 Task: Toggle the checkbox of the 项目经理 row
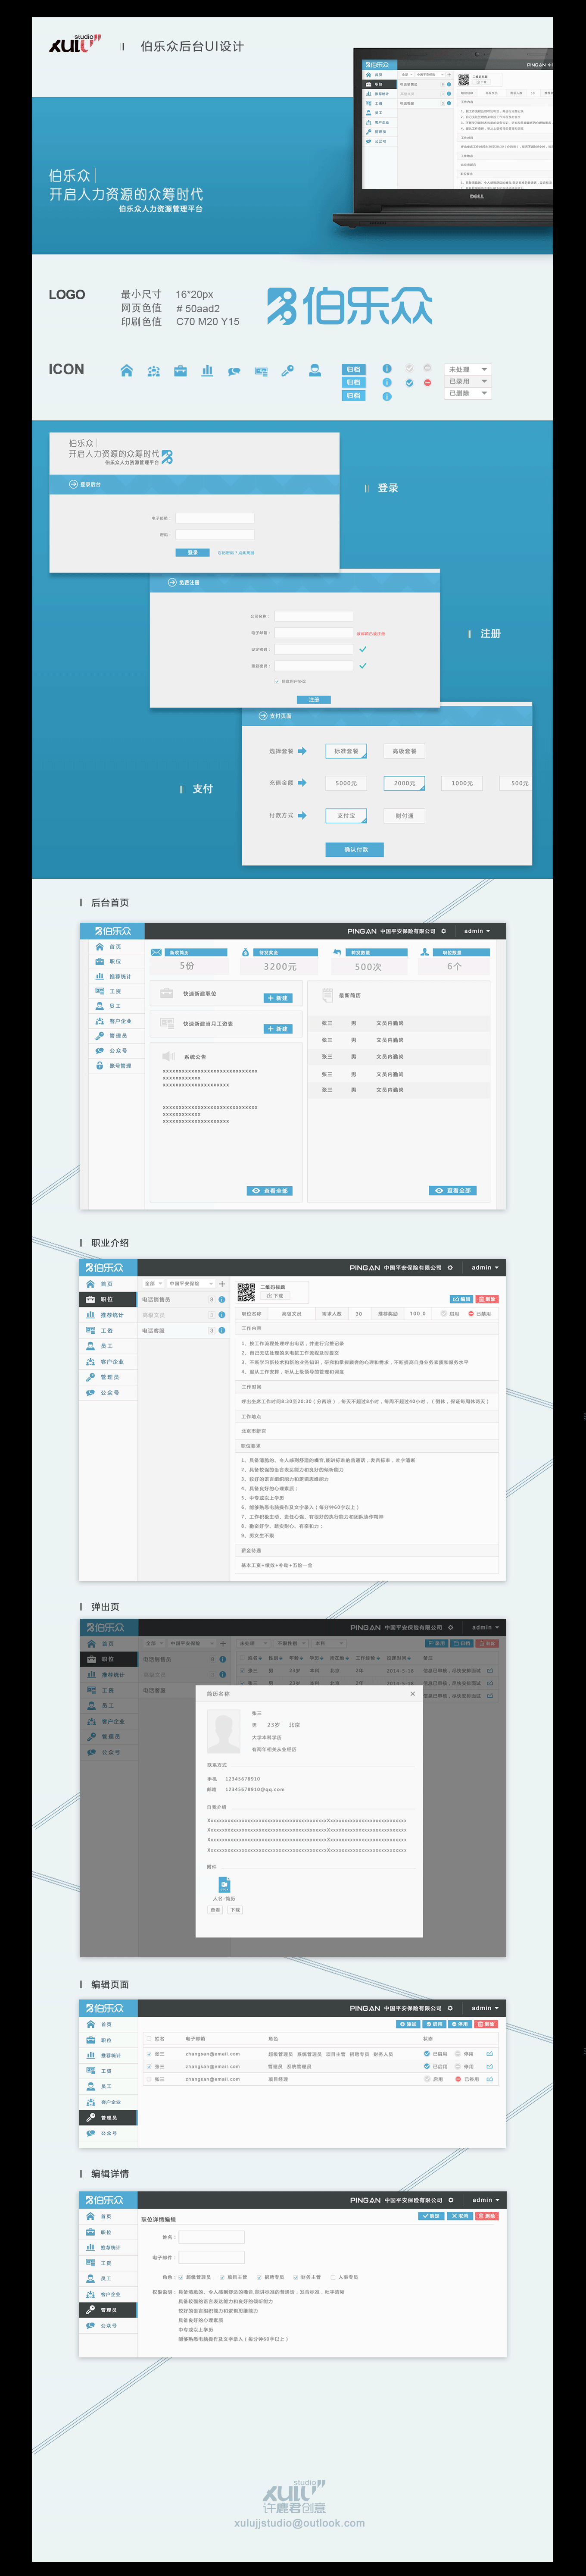point(149,2078)
